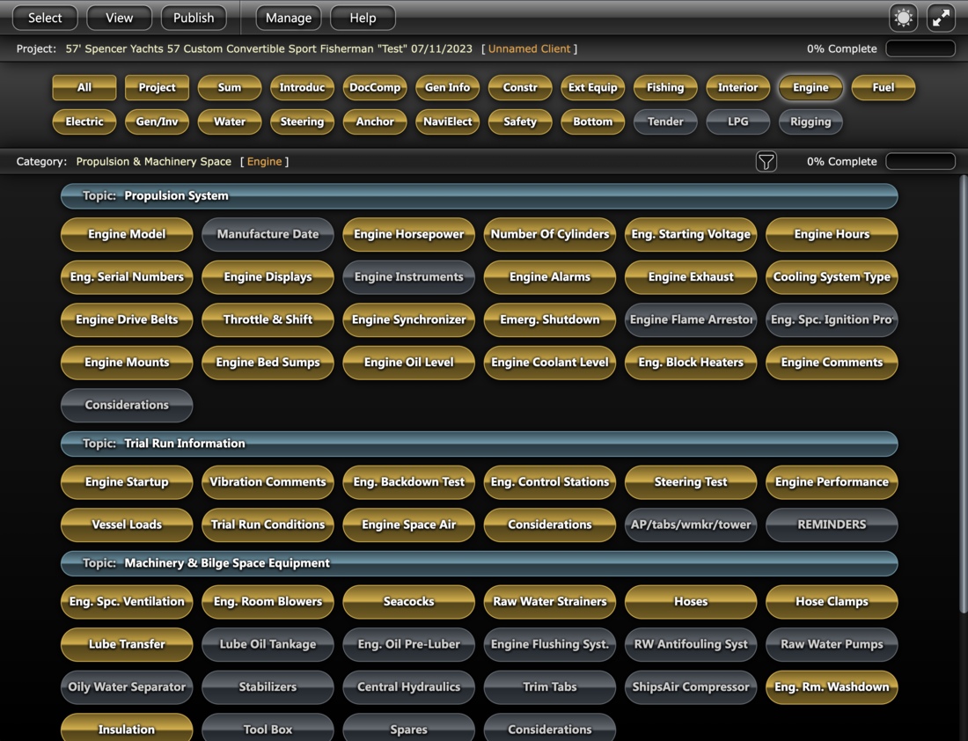Screen dimensions: 968x741
Task: Click the vertical scrollbar on the right
Action: click(964, 395)
